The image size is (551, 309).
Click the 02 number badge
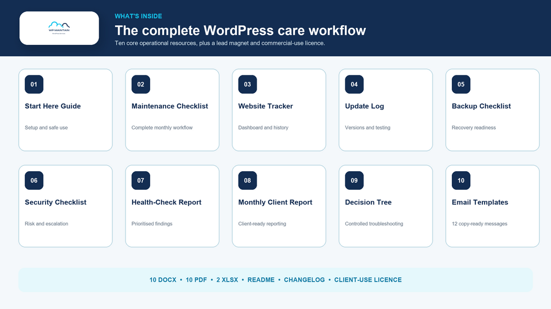coord(141,84)
